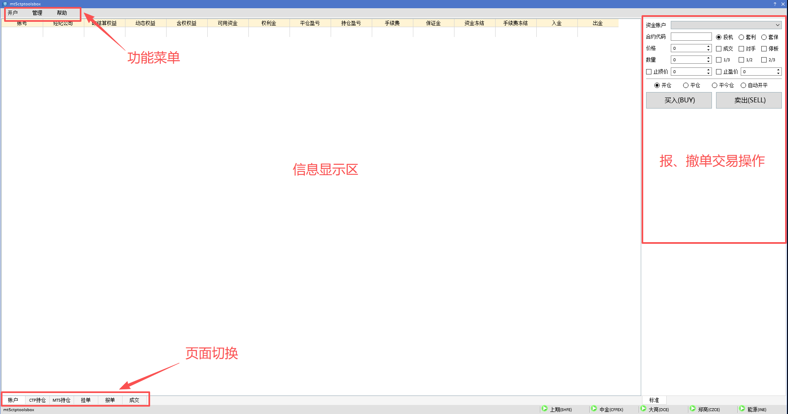Screen dimensions: 788x414
Task: Select the 平仓 close position radio button
Action: coord(686,86)
